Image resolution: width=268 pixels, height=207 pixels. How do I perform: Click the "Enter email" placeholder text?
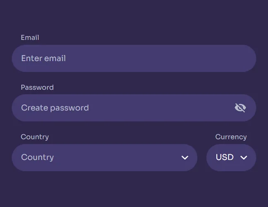tap(43, 58)
